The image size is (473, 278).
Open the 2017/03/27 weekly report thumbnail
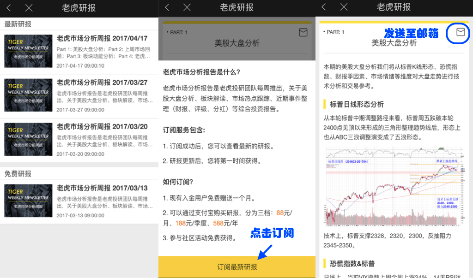pyautogui.click(x=29, y=95)
